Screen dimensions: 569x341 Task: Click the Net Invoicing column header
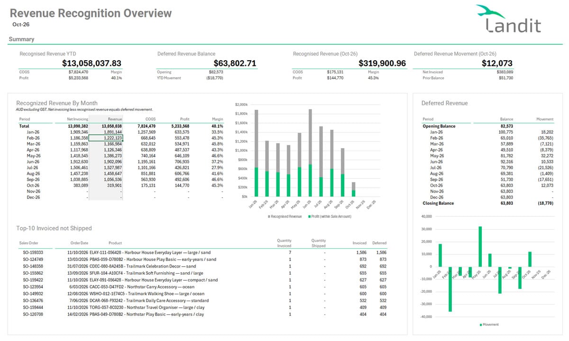(77, 119)
